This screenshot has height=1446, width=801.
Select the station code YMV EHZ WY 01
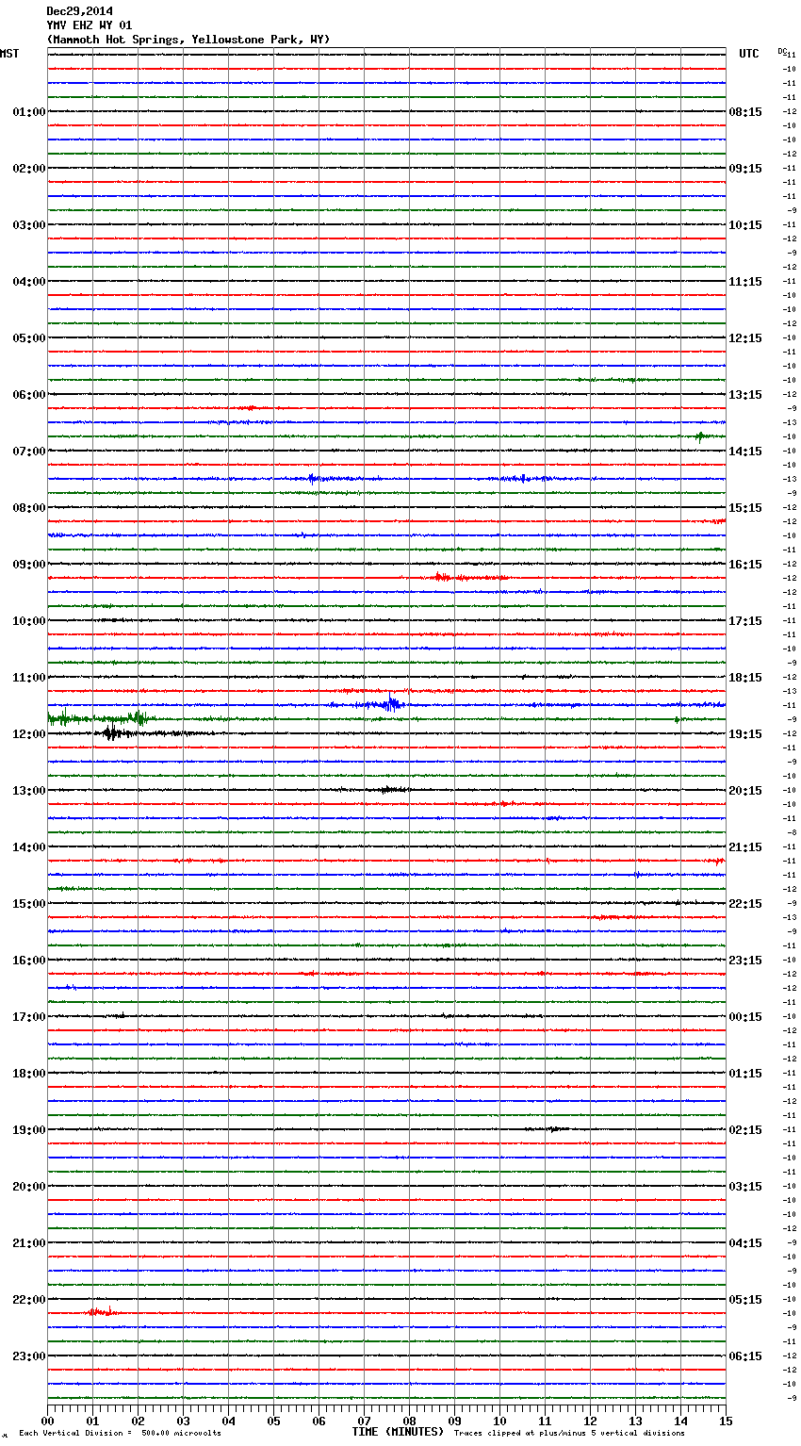[90, 25]
